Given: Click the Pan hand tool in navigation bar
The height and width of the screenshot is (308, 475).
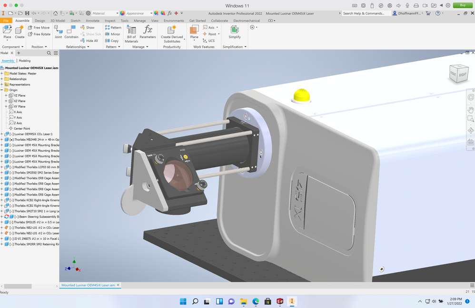Looking at the screenshot, I should tap(471, 110).
